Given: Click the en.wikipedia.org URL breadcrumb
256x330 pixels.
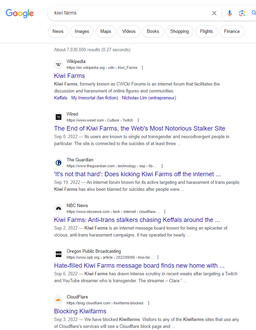Looking at the screenshot, I should 102,68.
